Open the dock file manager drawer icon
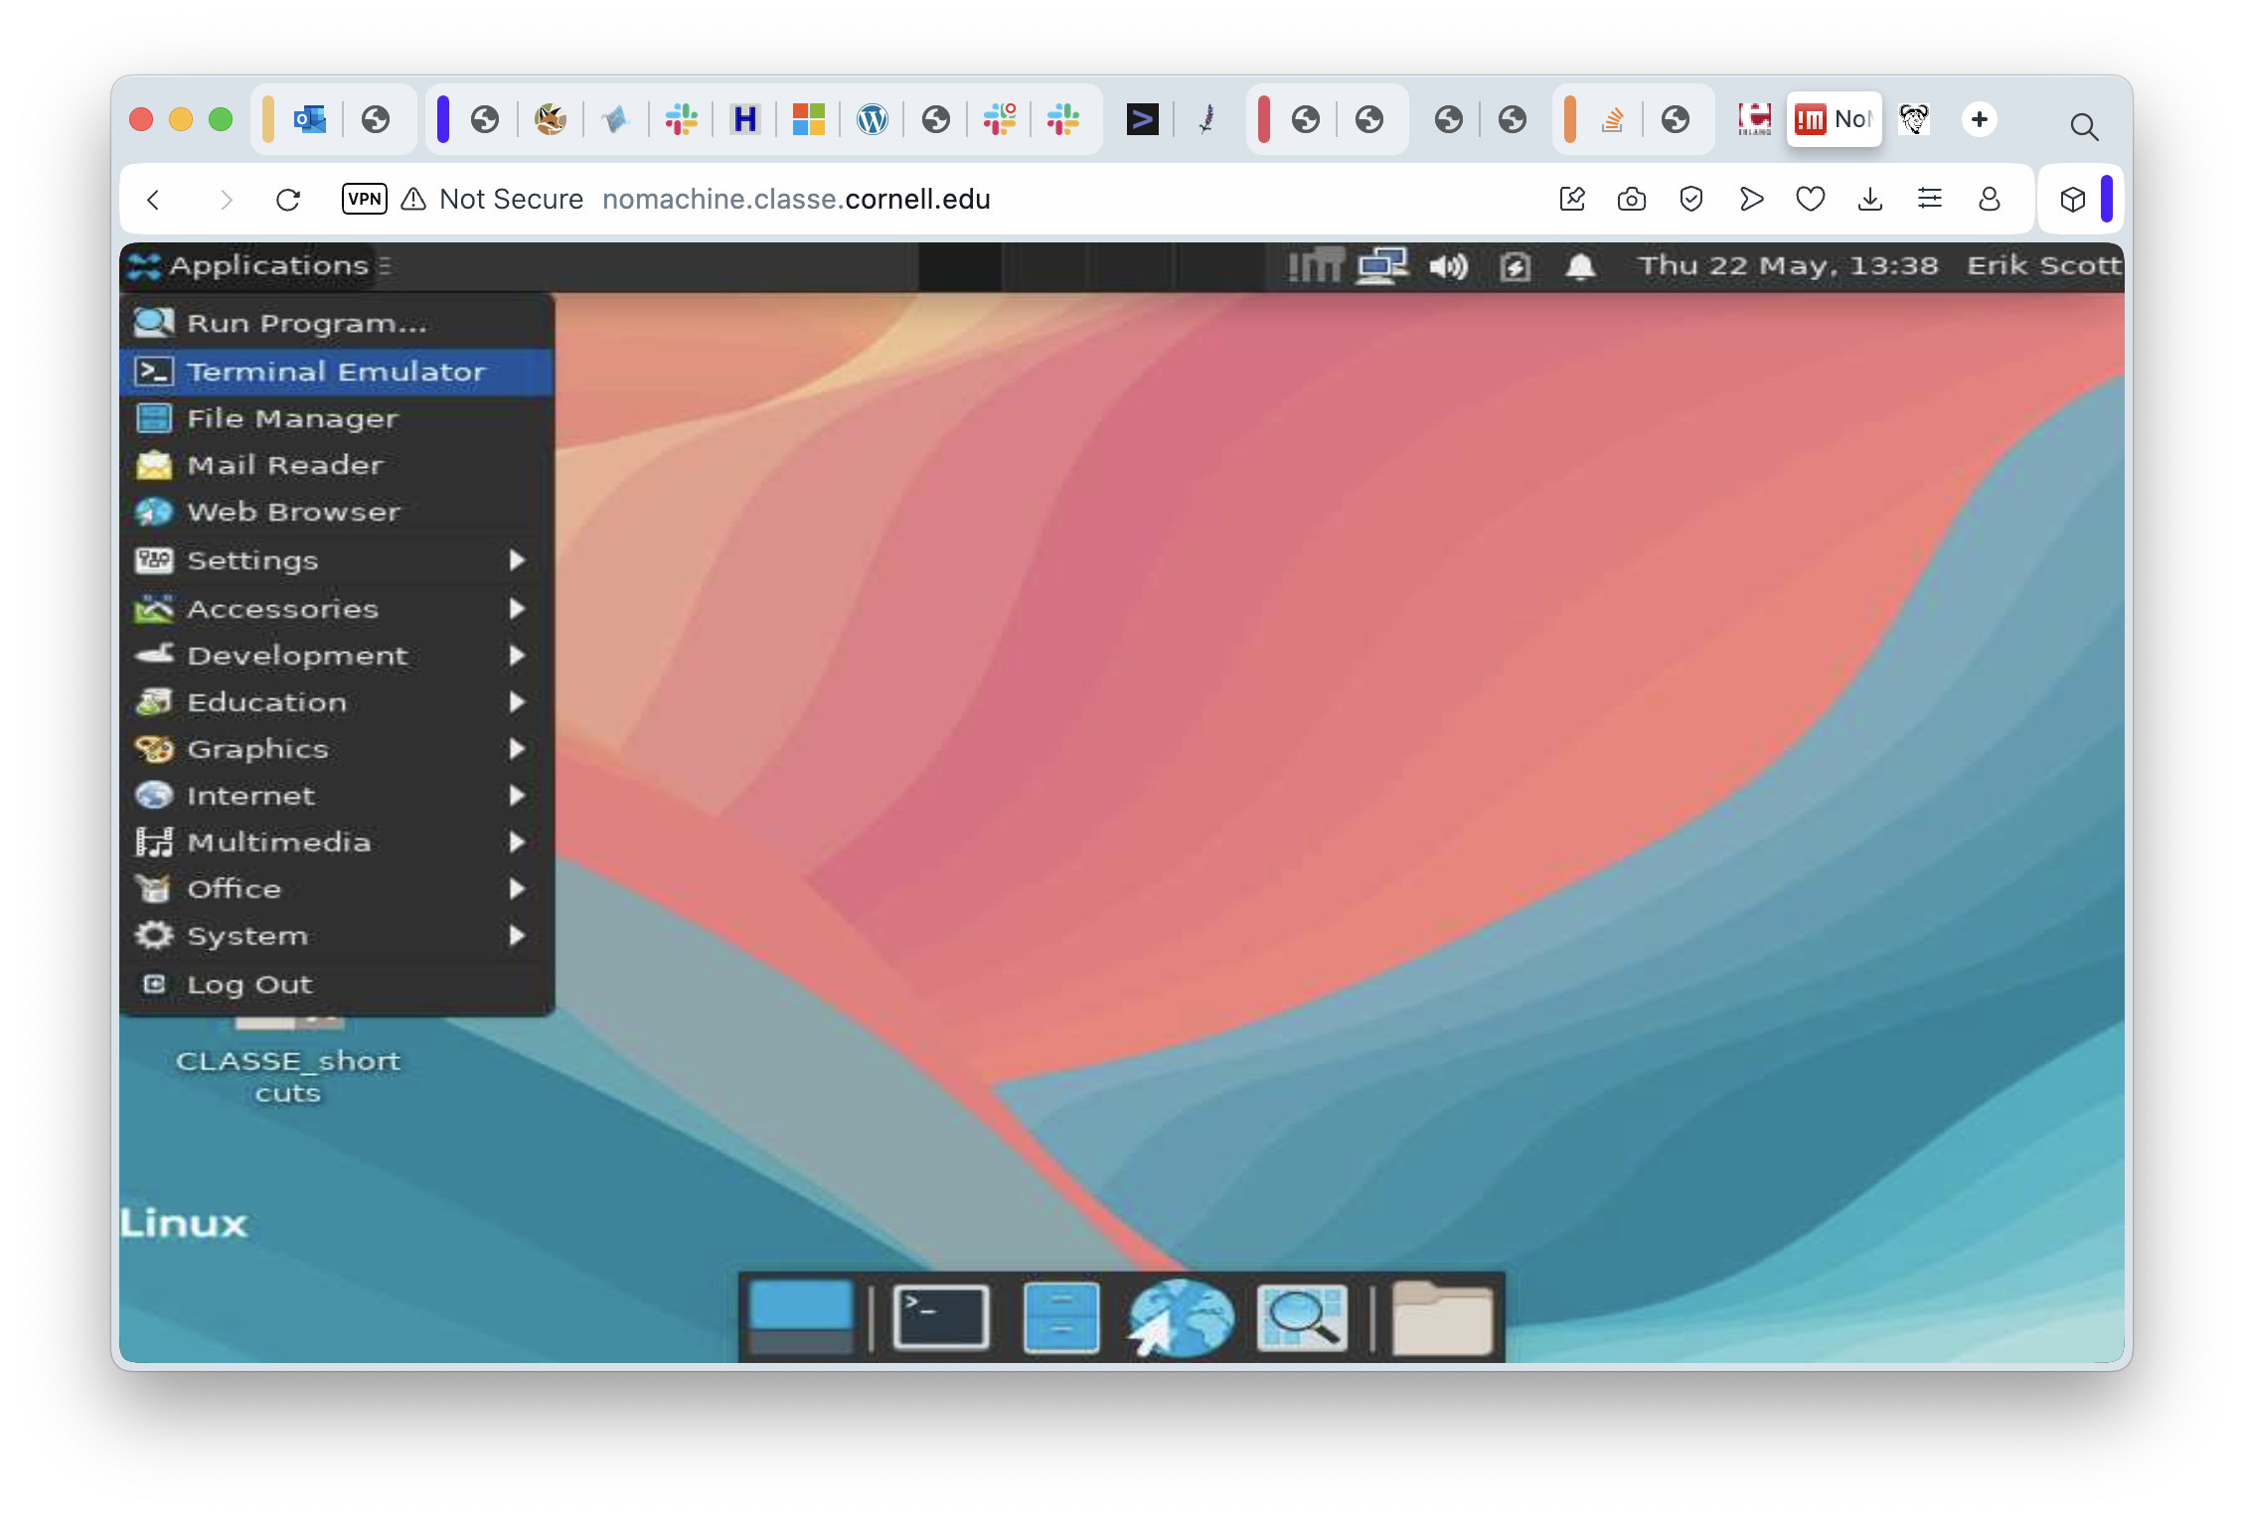The height and width of the screenshot is (1518, 2244). point(1060,1317)
